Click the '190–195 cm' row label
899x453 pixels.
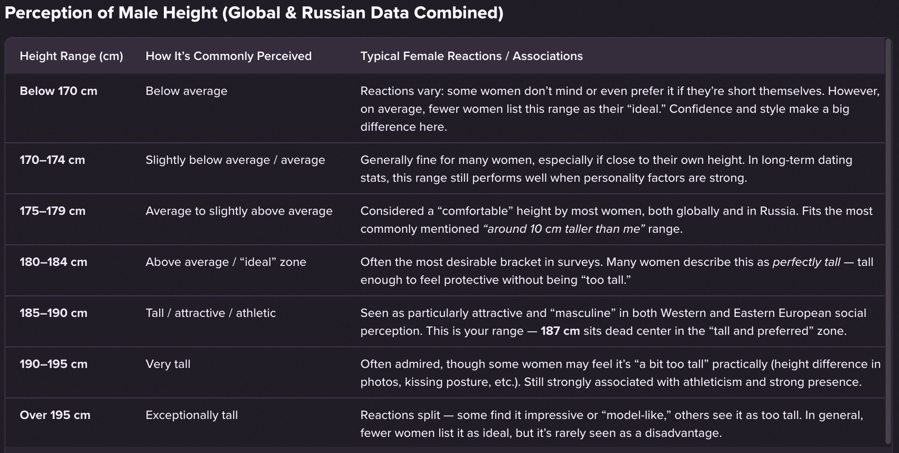click(53, 364)
